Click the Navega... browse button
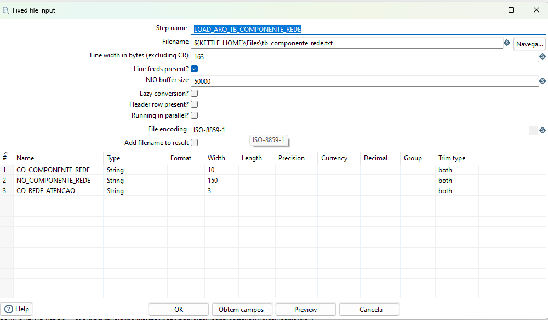 [529, 44]
